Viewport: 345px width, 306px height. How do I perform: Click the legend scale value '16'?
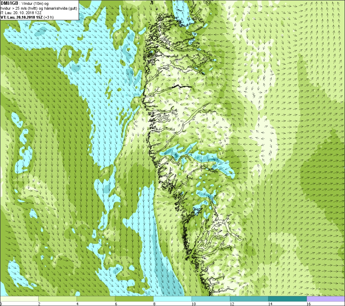pyautogui.click(x=308, y=304)
